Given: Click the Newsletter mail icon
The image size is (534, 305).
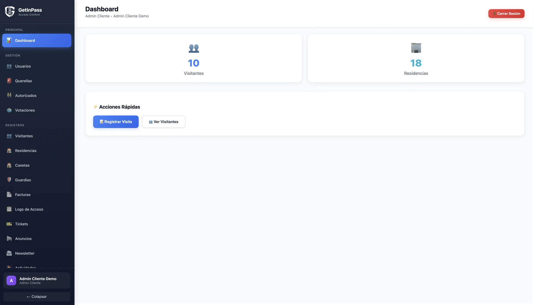Looking at the screenshot, I should [x=9, y=253].
